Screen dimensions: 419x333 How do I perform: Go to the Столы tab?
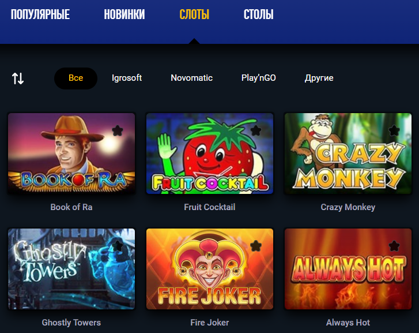coord(258,14)
